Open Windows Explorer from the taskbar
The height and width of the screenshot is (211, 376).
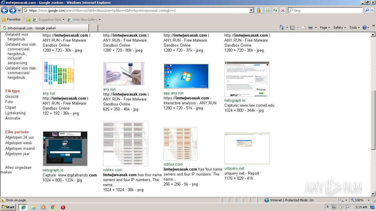pos(33,207)
